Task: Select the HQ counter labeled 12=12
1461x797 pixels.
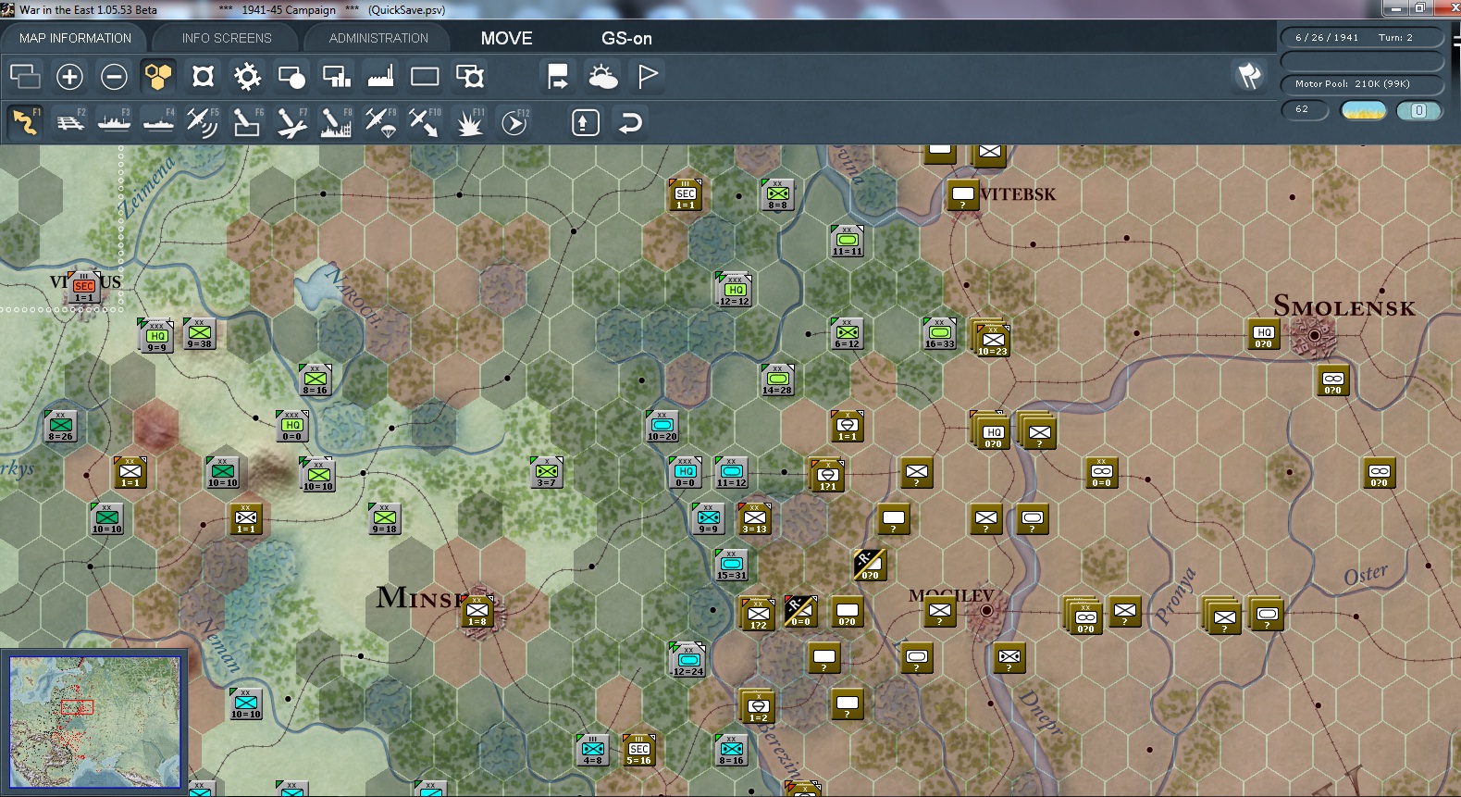Action: [735, 292]
